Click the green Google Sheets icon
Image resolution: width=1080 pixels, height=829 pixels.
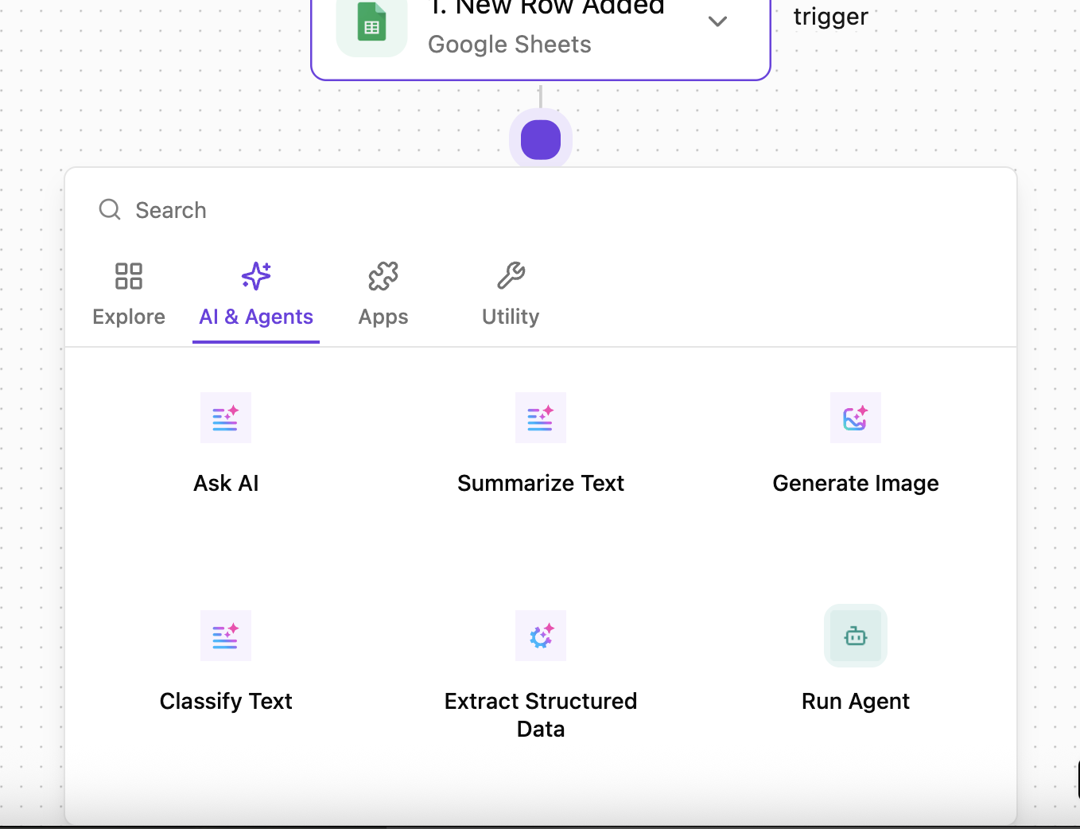coord(371,24)
